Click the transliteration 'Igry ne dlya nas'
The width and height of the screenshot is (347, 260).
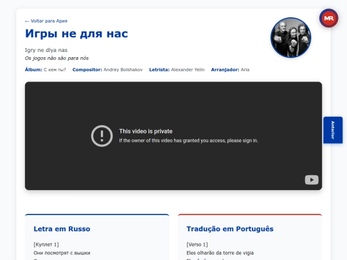[46, 50]
